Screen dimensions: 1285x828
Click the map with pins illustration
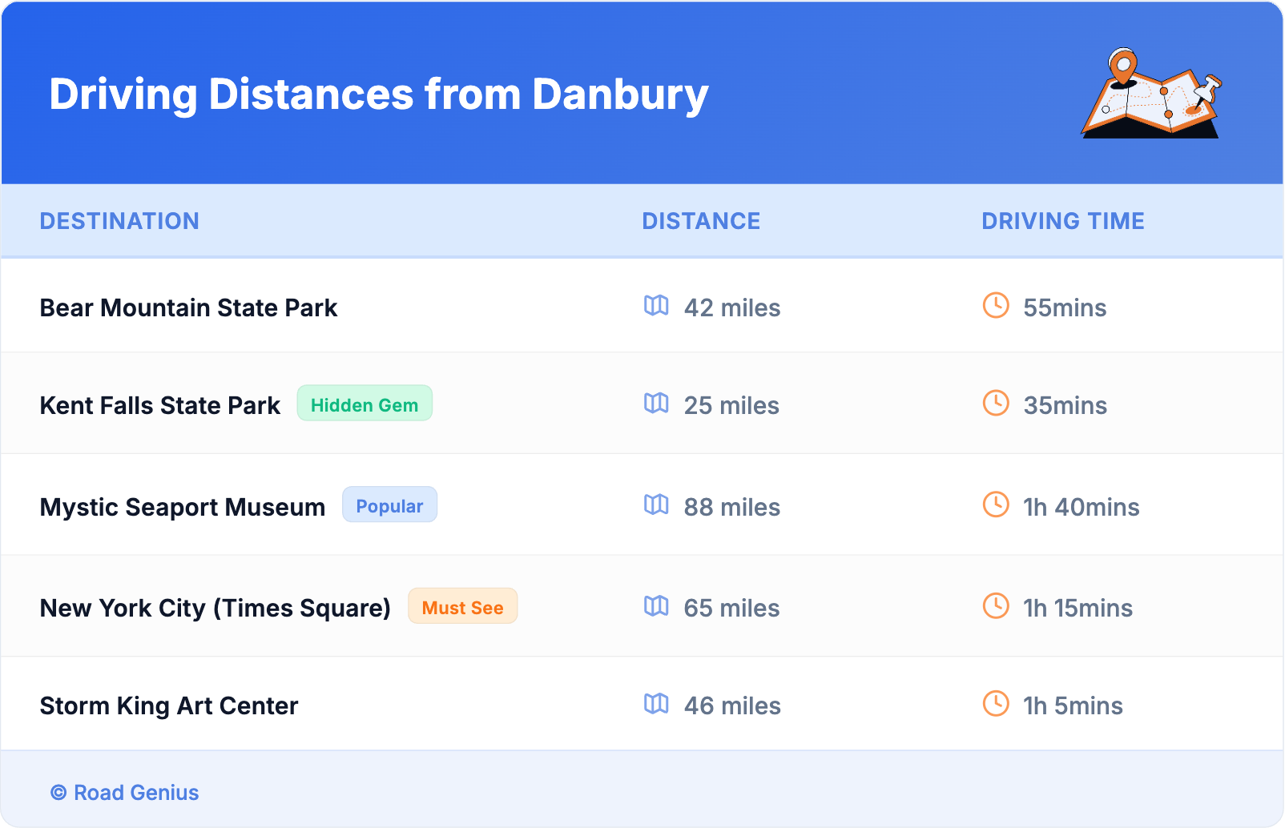coord(1152,94)
